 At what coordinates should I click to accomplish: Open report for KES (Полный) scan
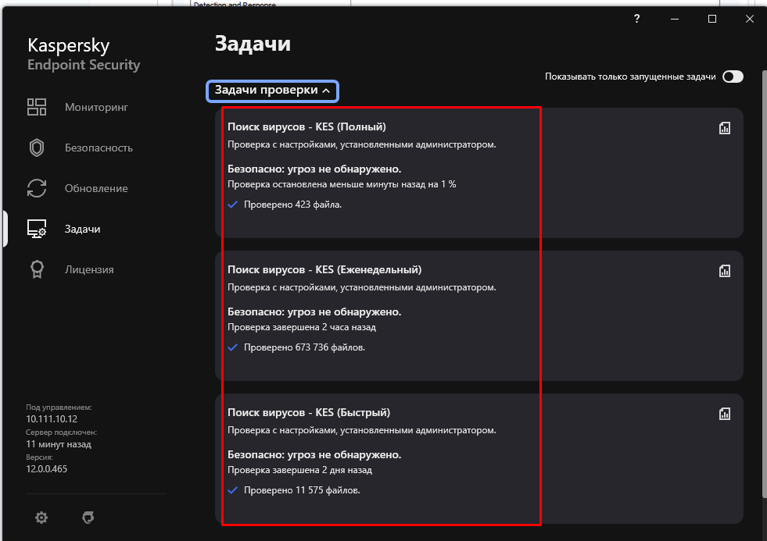[725, 128]
